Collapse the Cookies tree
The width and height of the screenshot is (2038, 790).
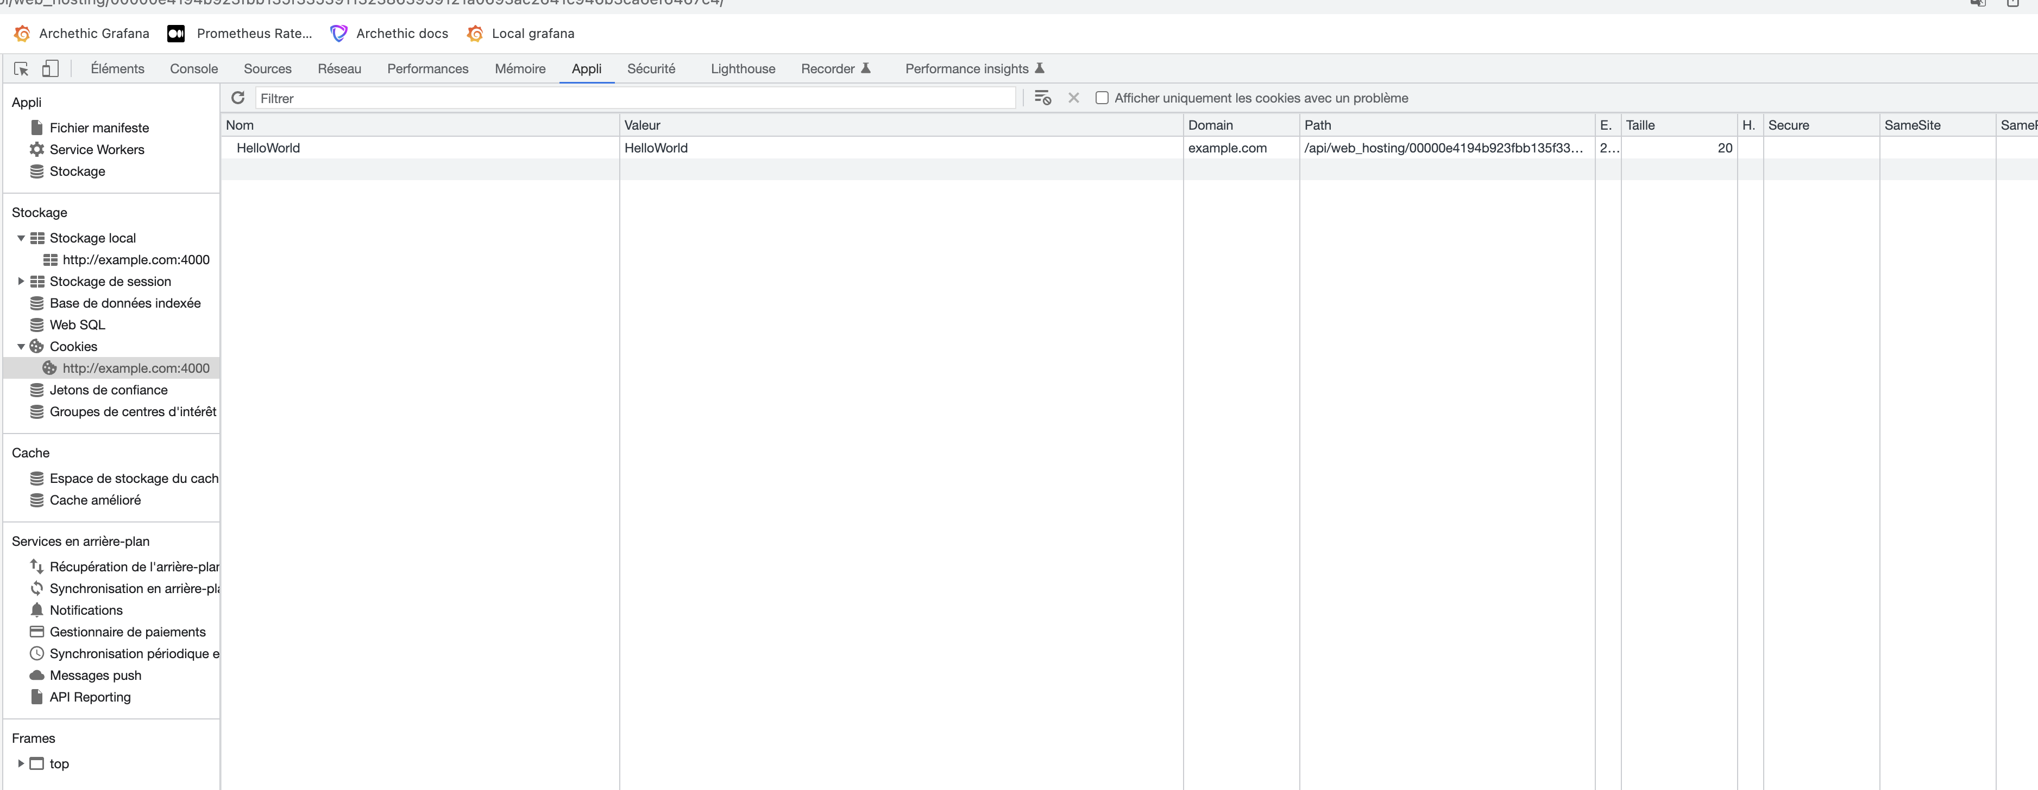click(21, 346)
